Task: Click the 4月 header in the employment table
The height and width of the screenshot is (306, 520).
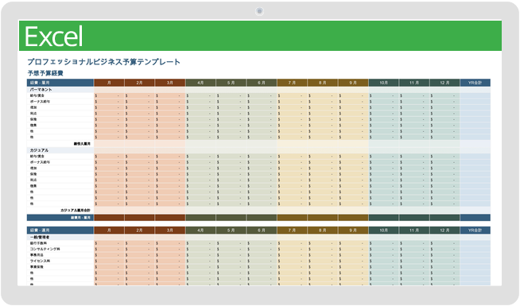Action: point(200,83)
